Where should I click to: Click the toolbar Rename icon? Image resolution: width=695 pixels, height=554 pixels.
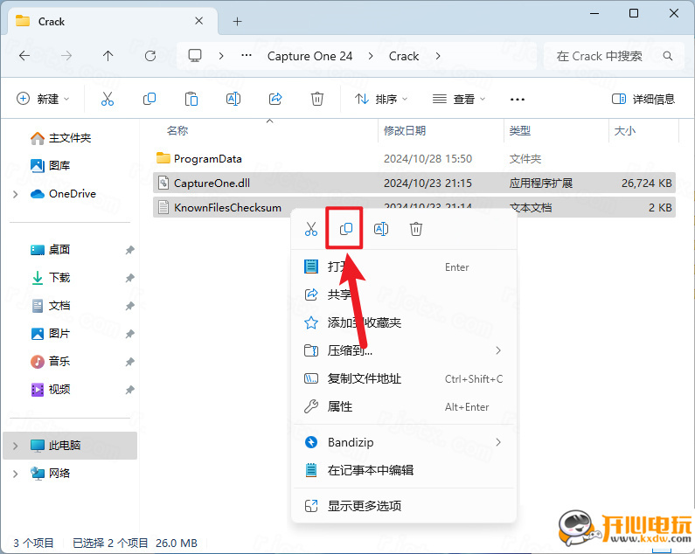coord(233,99)
